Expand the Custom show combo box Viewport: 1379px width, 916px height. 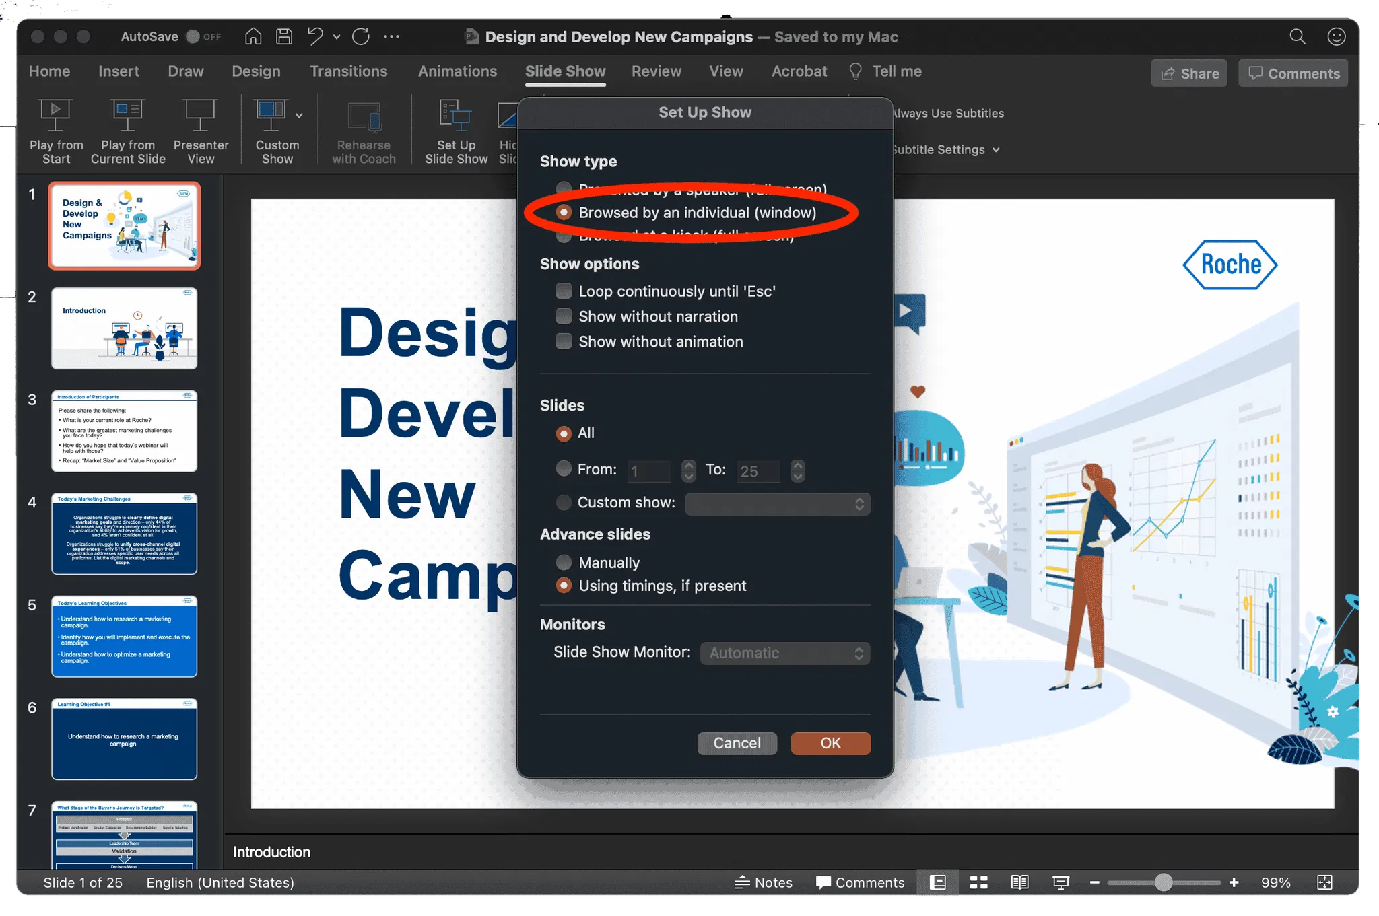777,503
